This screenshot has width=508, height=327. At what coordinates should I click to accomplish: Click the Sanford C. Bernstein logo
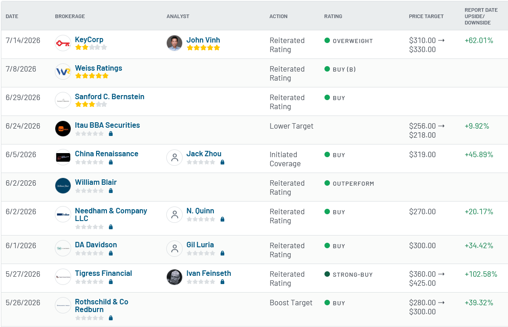point(63,101)
